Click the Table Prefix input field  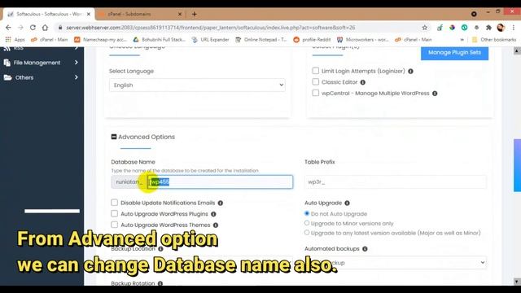coord(396,182)
